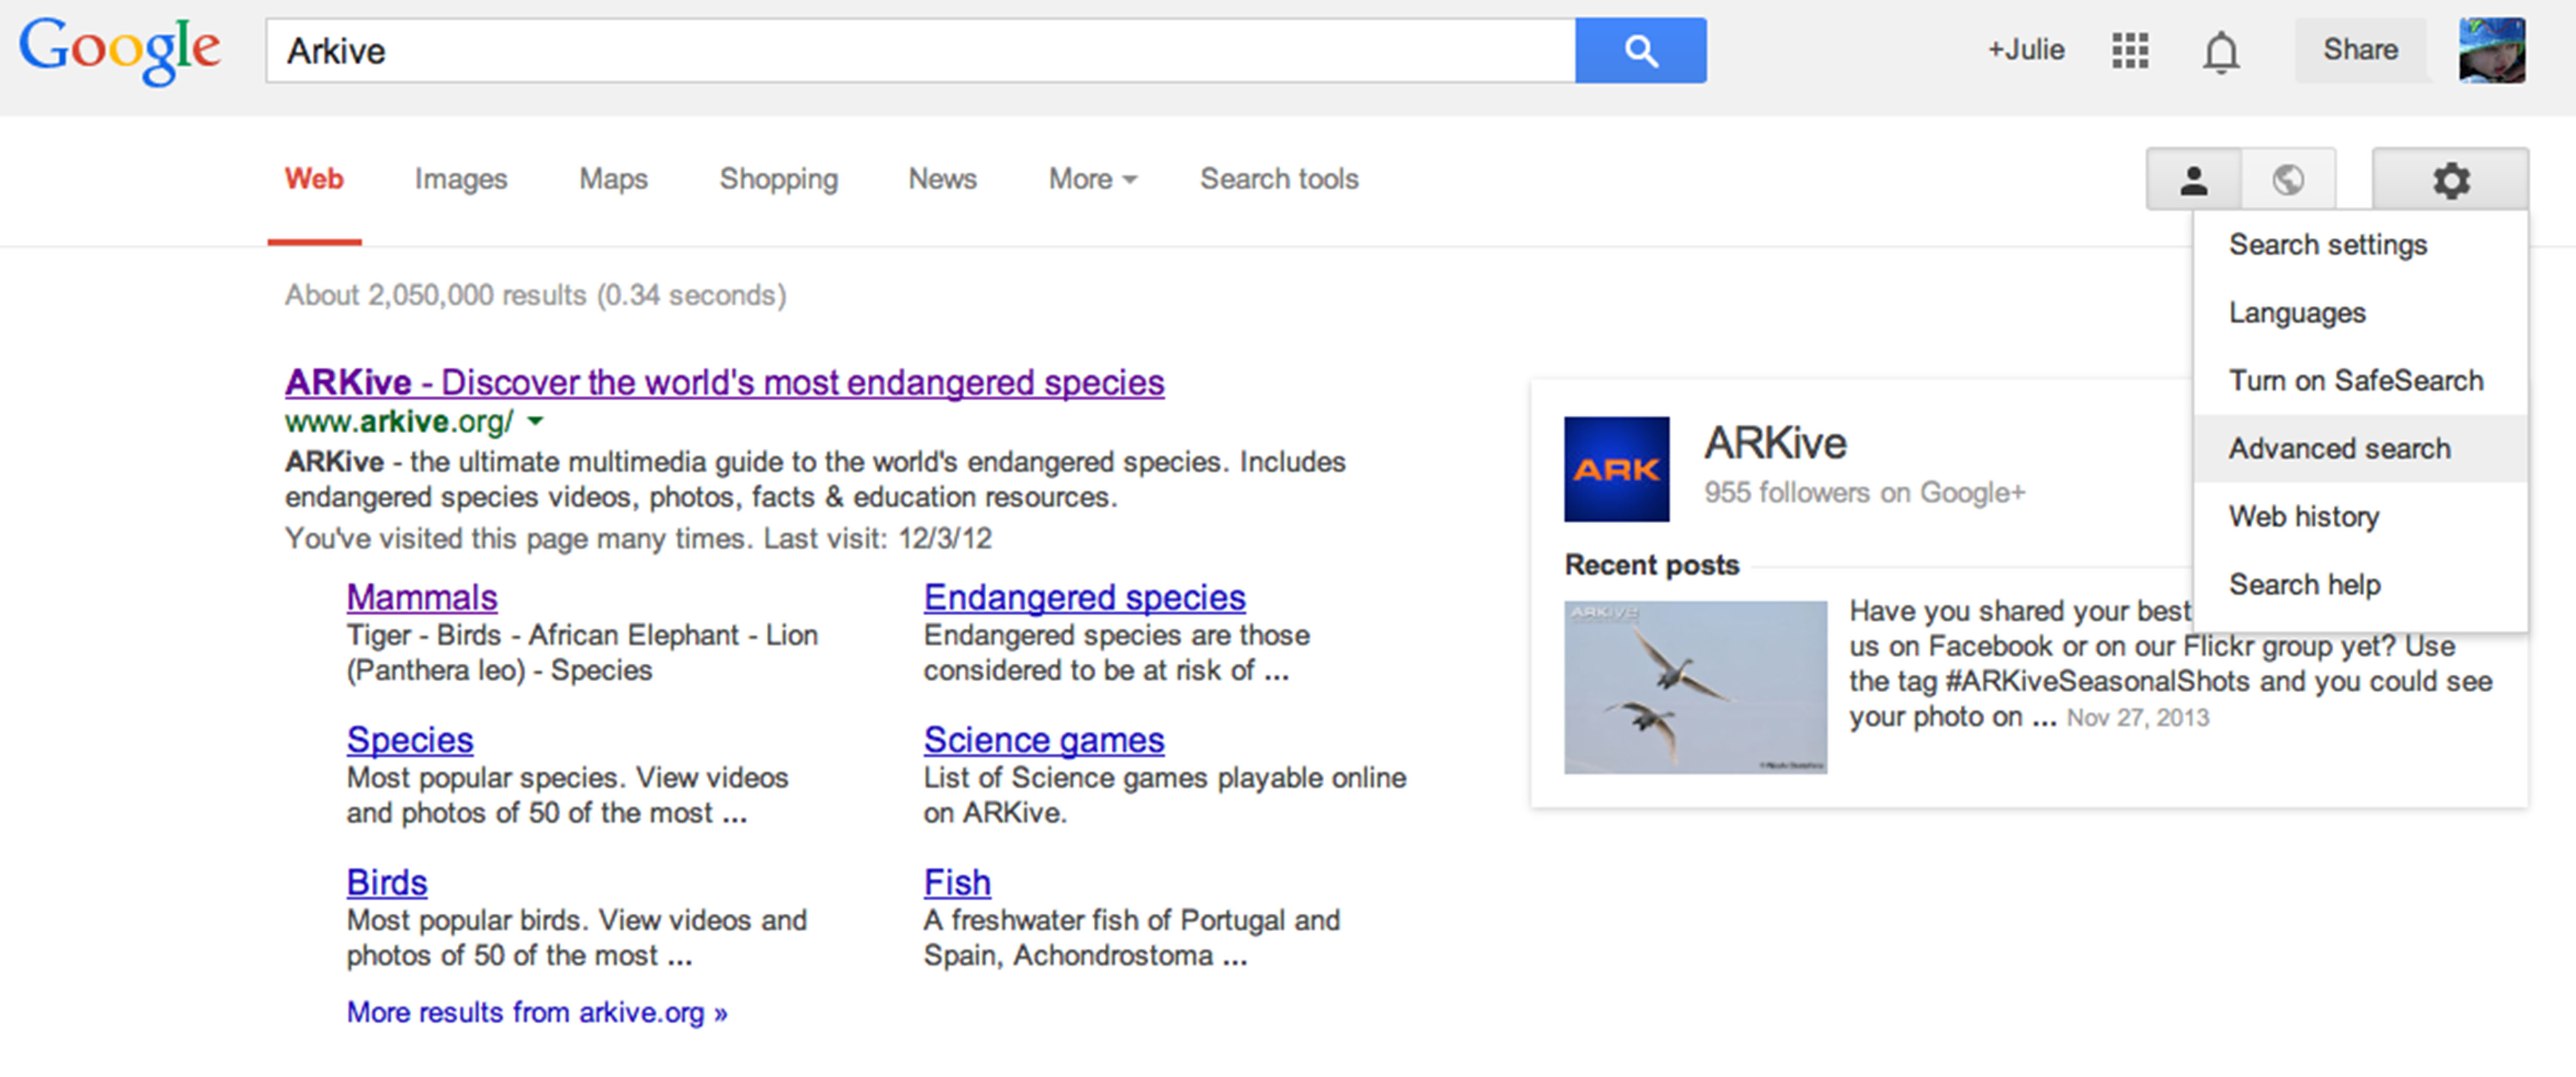
Task: Expand green arrow next to arkive.org URL
Action: tap(536, 422)
